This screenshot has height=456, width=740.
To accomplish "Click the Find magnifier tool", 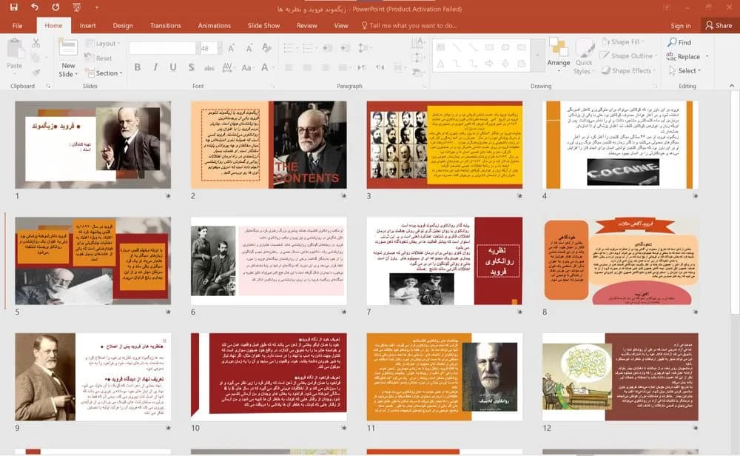I will click(x=679, y=42).
